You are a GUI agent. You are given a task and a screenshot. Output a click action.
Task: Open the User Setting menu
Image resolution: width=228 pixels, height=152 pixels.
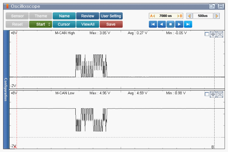pyautogui.click(x=111, y=16)
